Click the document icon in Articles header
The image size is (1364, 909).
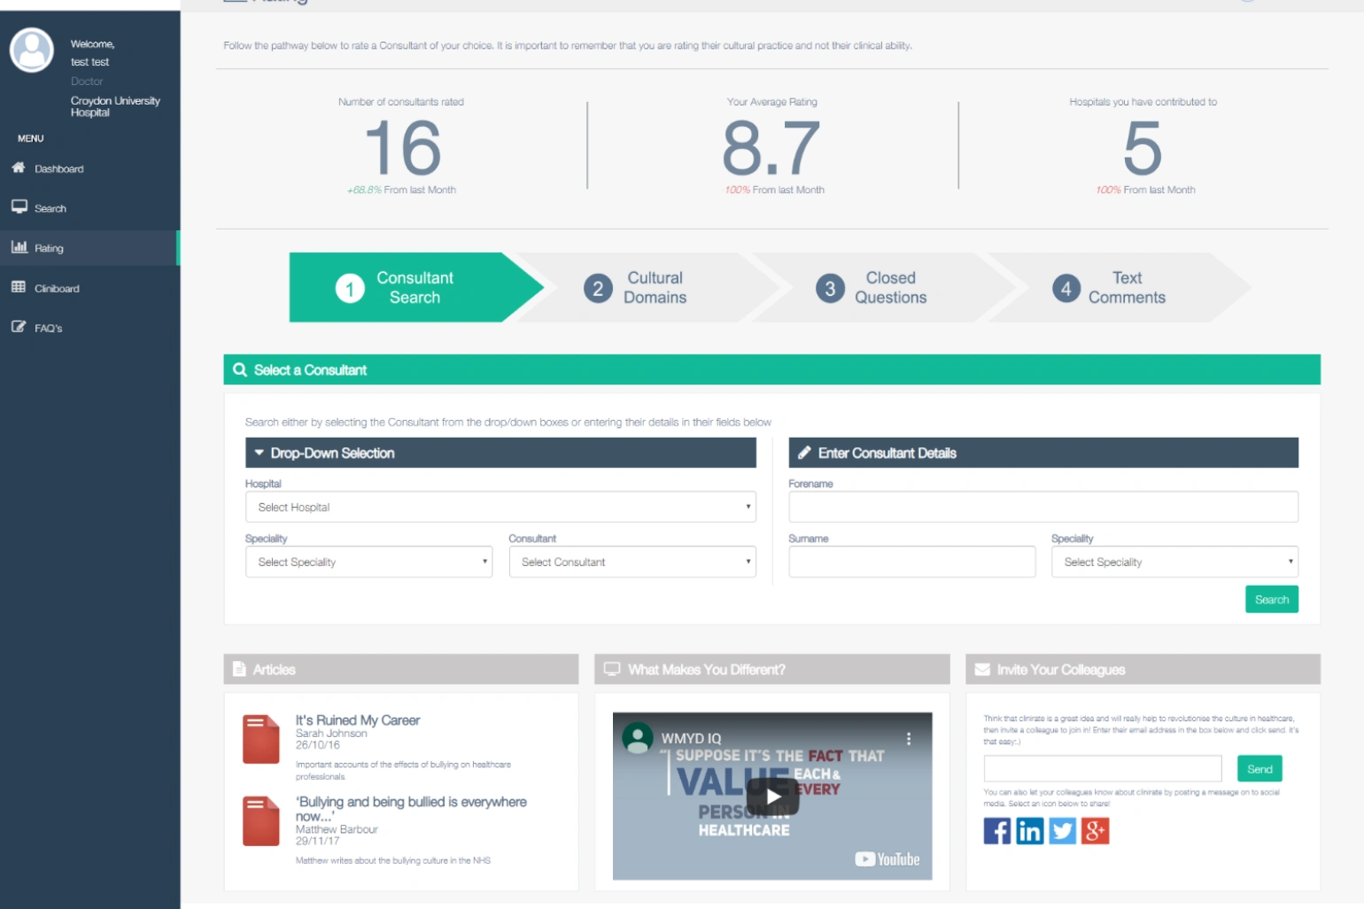239,669
